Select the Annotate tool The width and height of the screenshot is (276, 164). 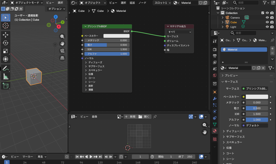click(x=6, y=68)
